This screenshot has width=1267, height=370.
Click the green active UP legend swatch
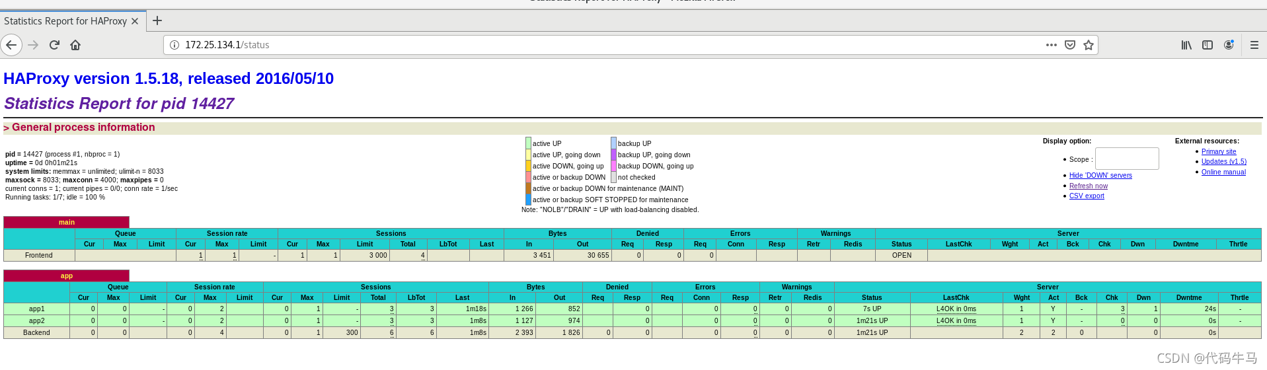[x=529, y=143]
